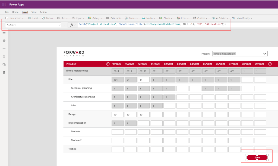Open the Media icon in sidebar
Screen dimensions: 278x166
pyautogui.click(x=4, y=65)
